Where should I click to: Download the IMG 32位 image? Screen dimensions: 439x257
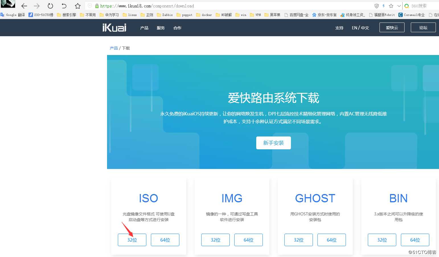pyautogui.click(x=216, y=240)
